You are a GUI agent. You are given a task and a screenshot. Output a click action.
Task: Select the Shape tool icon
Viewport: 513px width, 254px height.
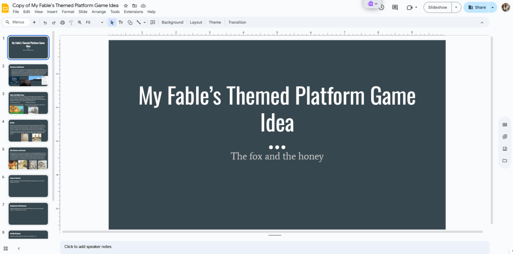(x=130, y=23)
